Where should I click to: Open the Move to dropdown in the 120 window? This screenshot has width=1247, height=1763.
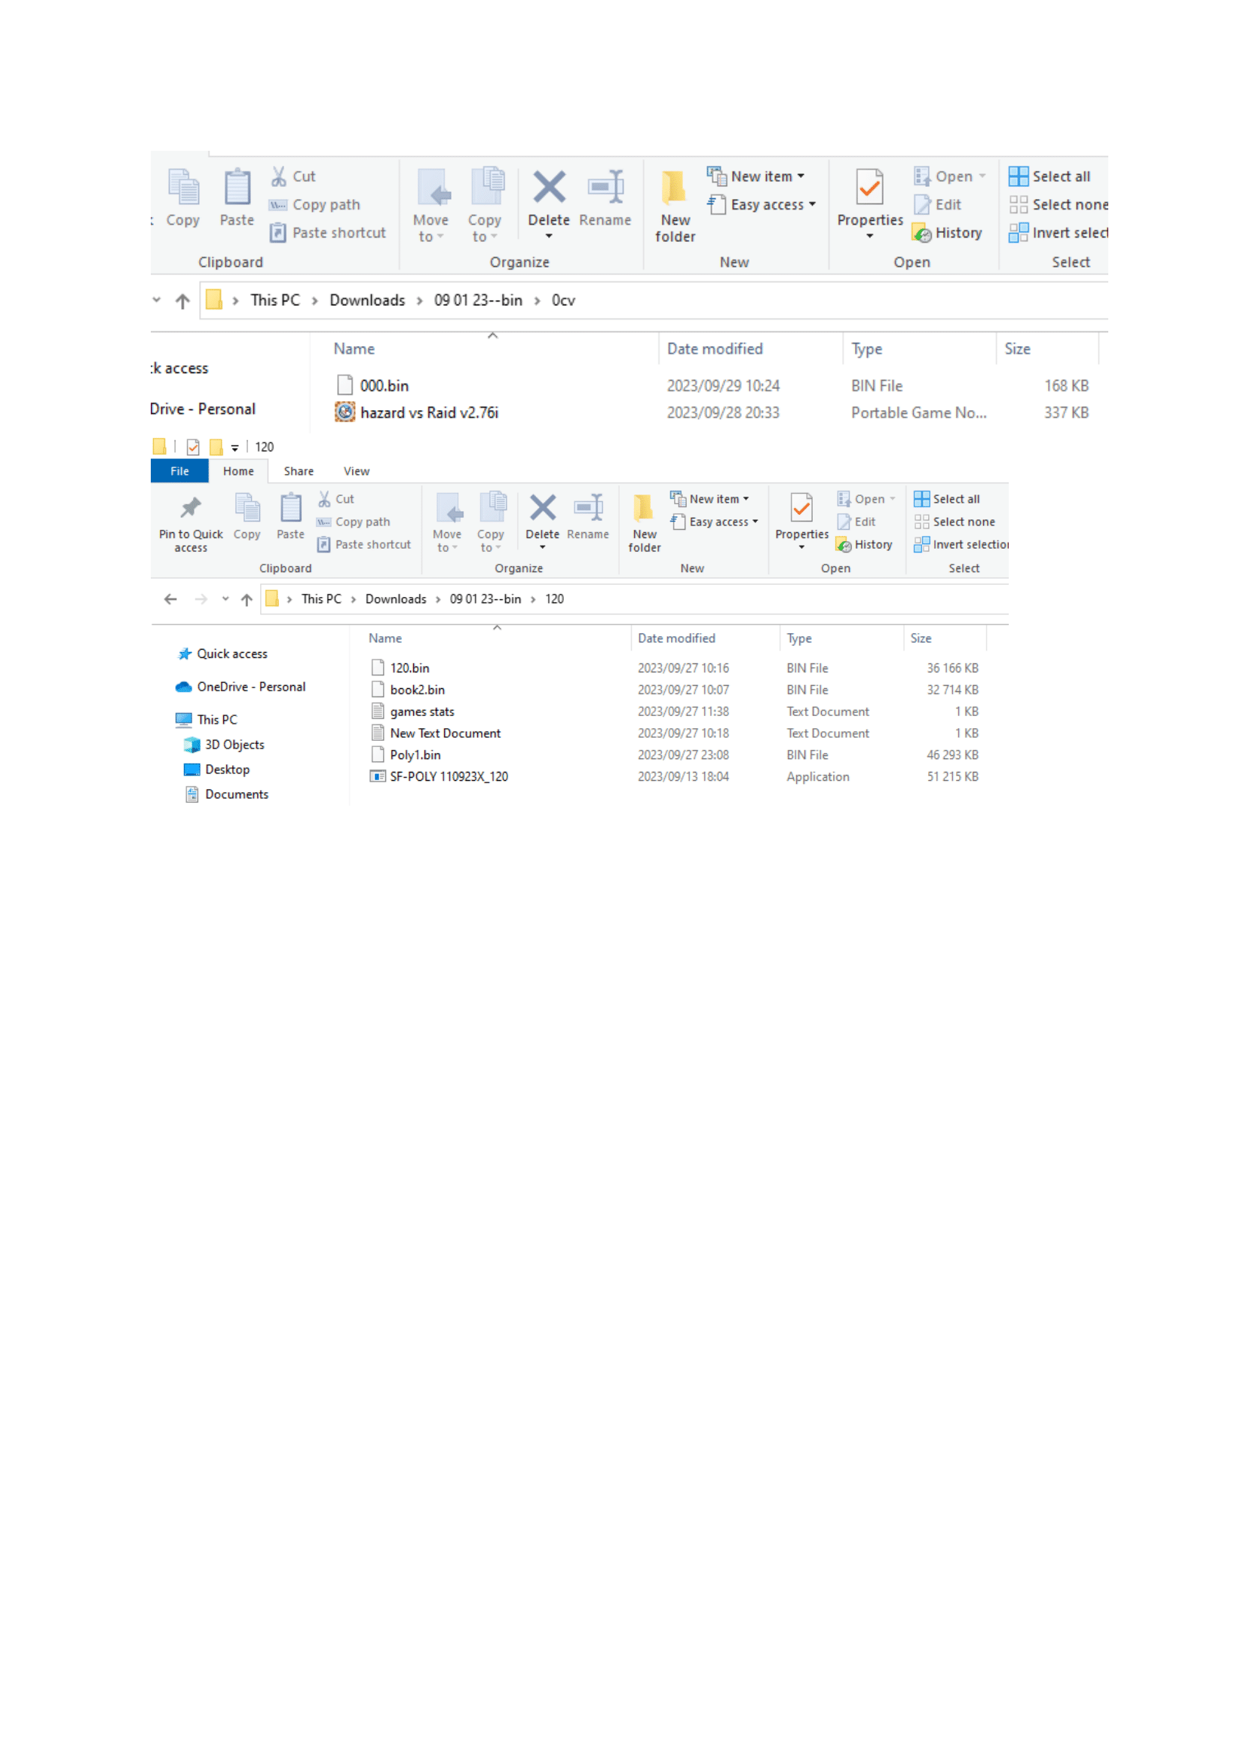tap(447, 524)
